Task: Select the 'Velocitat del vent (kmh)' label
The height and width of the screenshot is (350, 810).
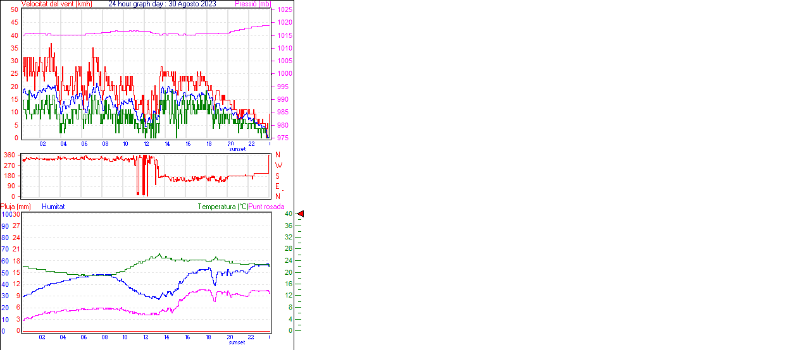Action: 56,4
